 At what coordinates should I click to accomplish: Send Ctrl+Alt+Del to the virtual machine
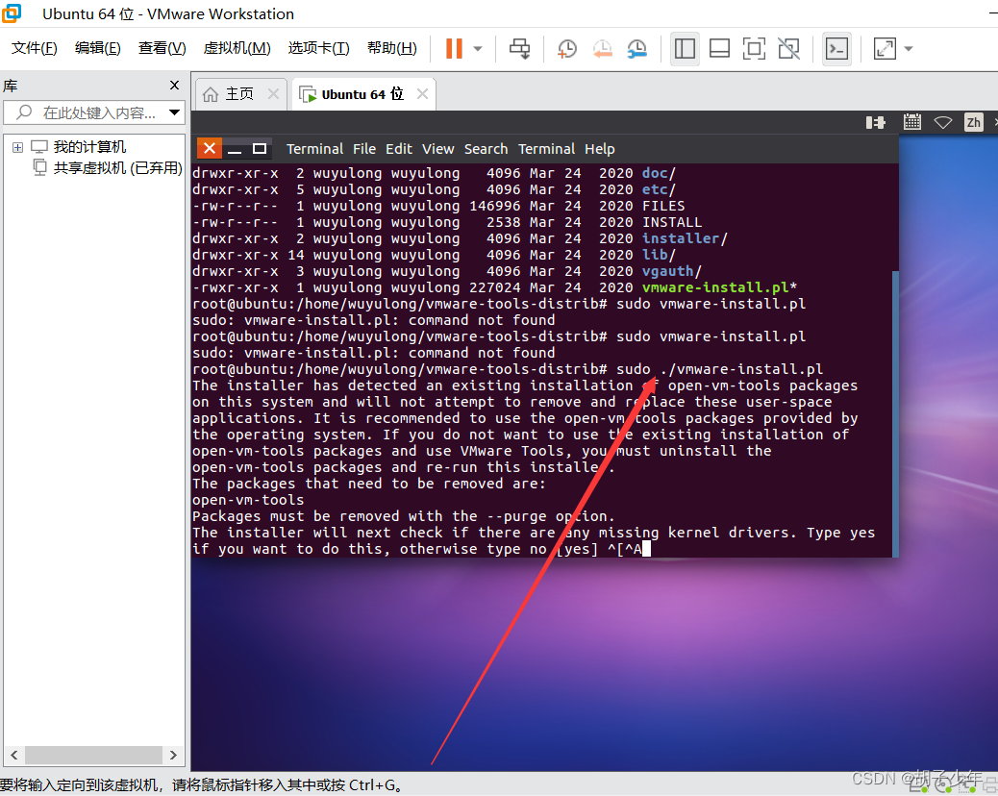[519, 48]
